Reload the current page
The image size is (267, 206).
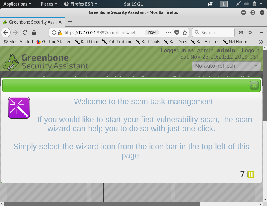25,32
